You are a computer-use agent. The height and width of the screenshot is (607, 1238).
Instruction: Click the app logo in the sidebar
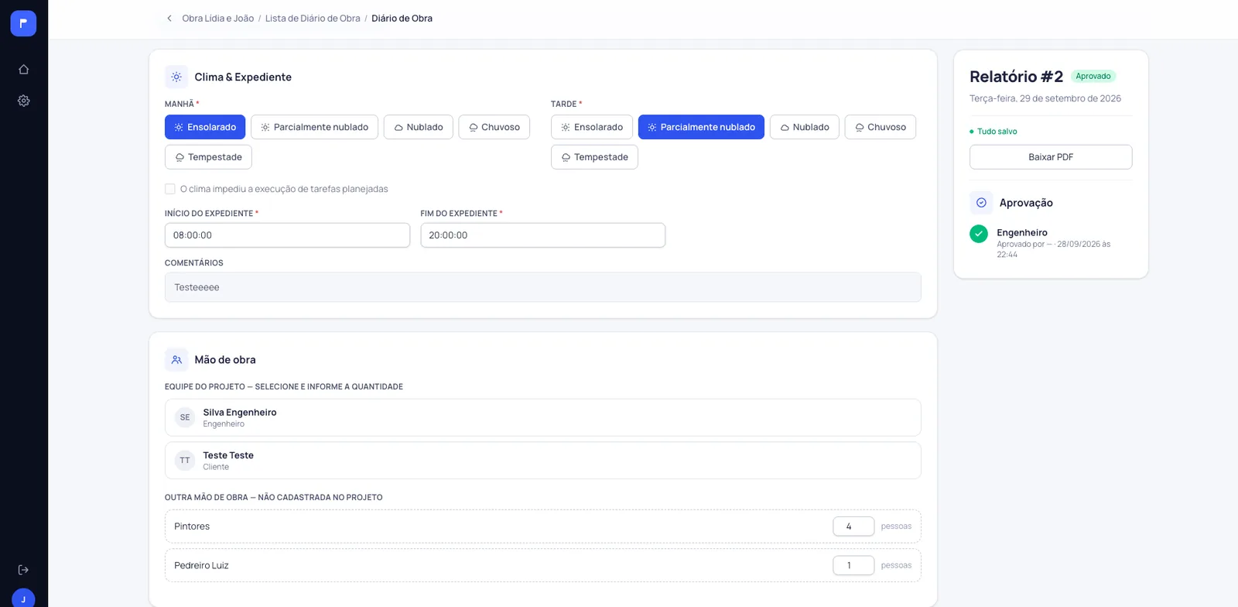click(x=23, y=23)
